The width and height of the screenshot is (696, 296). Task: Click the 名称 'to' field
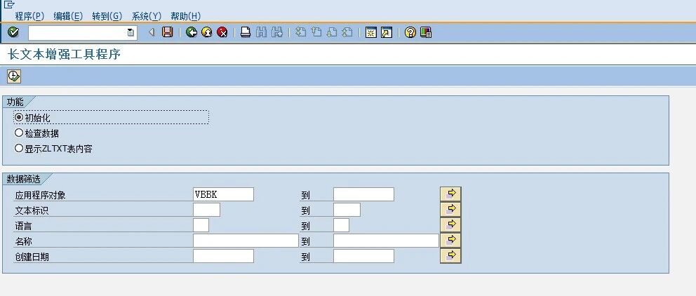pos(386,241)
